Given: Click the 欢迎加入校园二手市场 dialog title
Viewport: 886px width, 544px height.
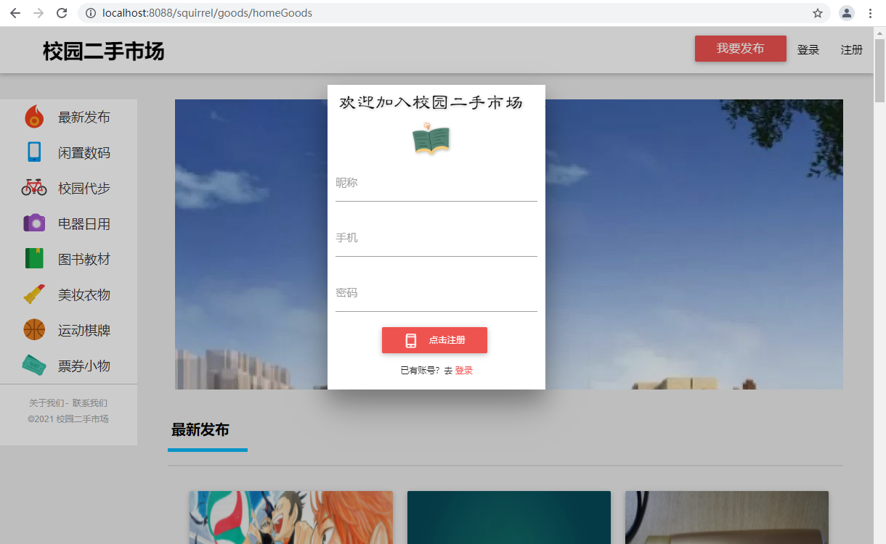Looking at the screenshot, I should pyautogui.click(x=431, y=102).
